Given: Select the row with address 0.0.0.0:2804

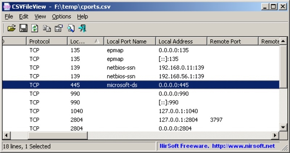Looking at the screenshot, I should [141, 128].
